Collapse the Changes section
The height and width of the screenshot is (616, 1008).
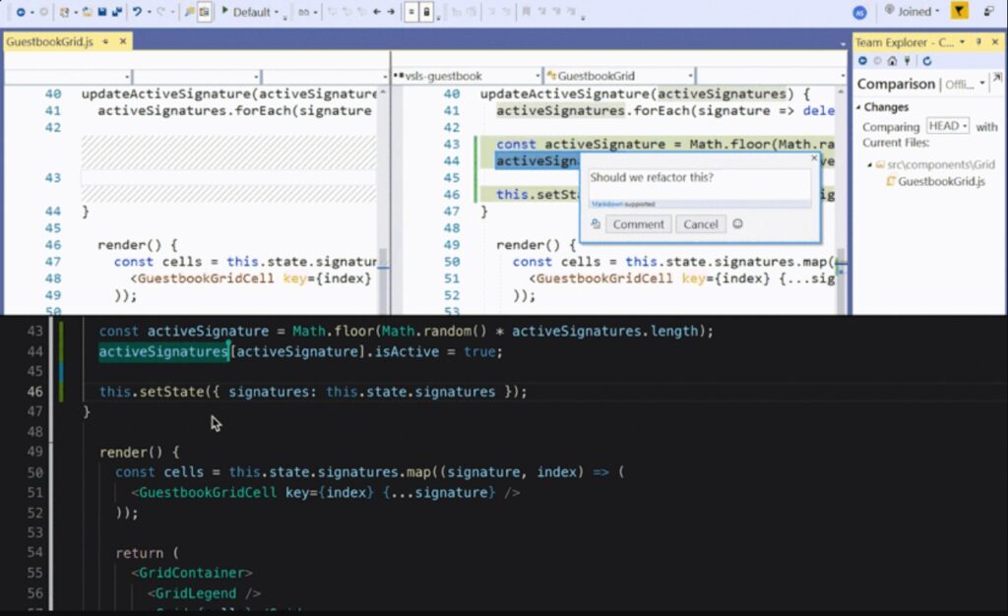(858, 106)
